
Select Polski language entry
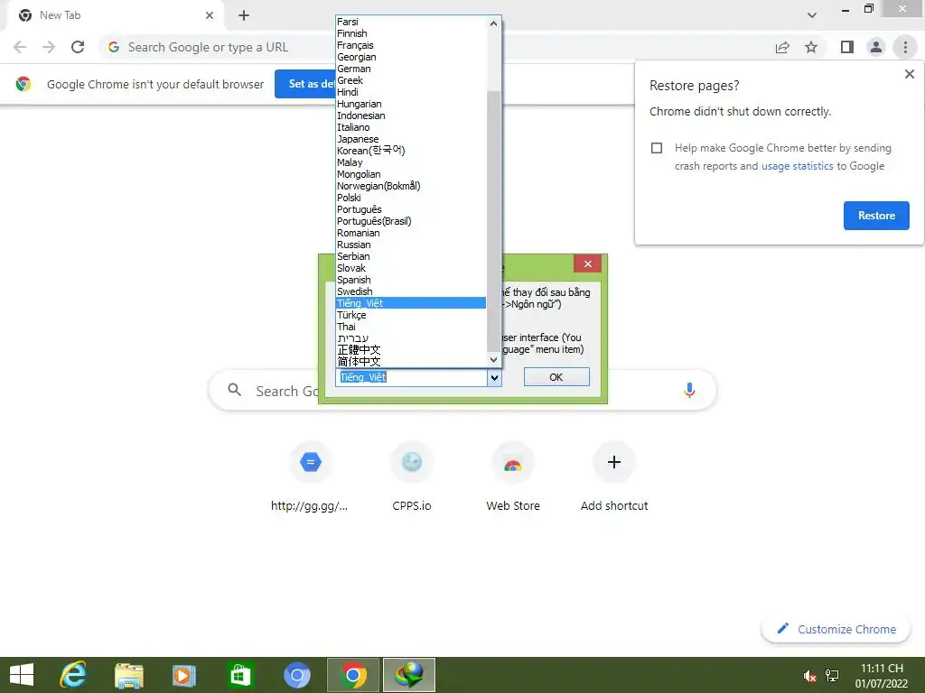411,198
